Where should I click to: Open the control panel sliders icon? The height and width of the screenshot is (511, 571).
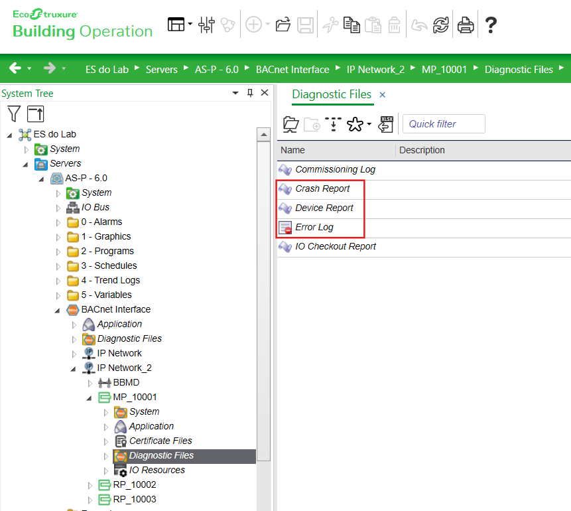tap(206, 25)
